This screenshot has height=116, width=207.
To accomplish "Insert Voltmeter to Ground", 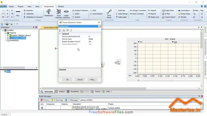I will pos(33,17).
